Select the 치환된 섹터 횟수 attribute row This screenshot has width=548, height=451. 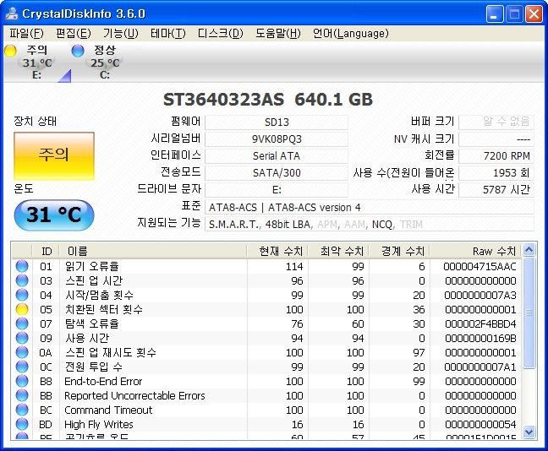point(266,309)
